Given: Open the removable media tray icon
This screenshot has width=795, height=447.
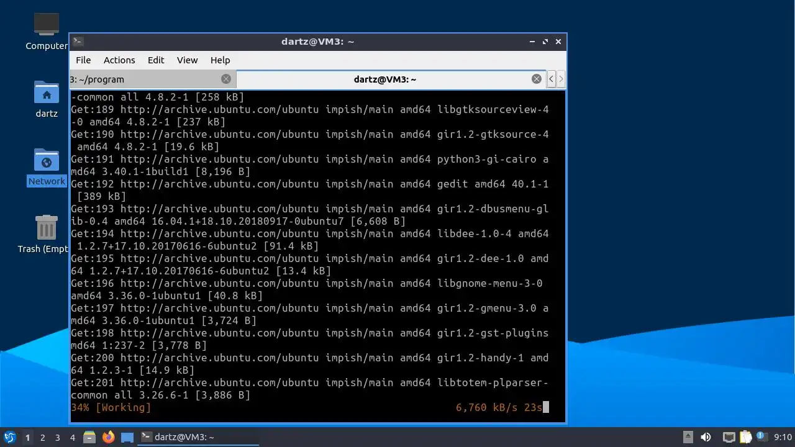Looking at the screenshot, I should [688, 437].
